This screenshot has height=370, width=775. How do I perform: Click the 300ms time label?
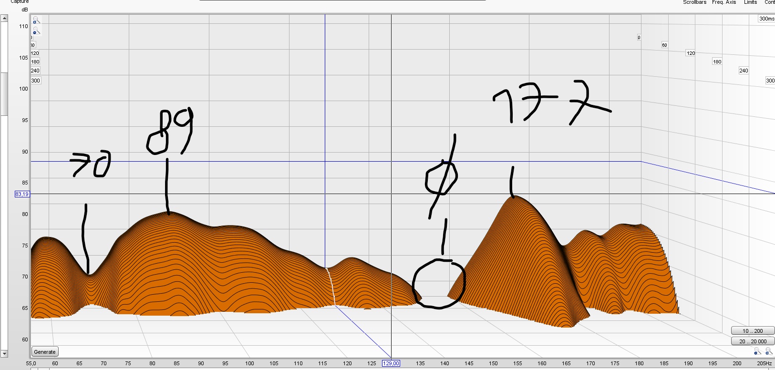pos(766,19)
